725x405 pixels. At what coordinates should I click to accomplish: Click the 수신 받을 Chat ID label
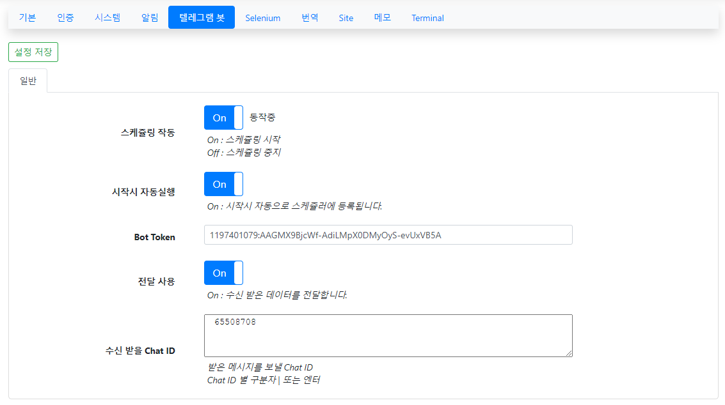coord(140,351)
